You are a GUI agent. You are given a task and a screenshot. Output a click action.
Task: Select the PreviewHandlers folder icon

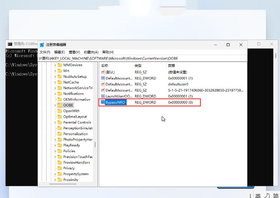(60, 162)
